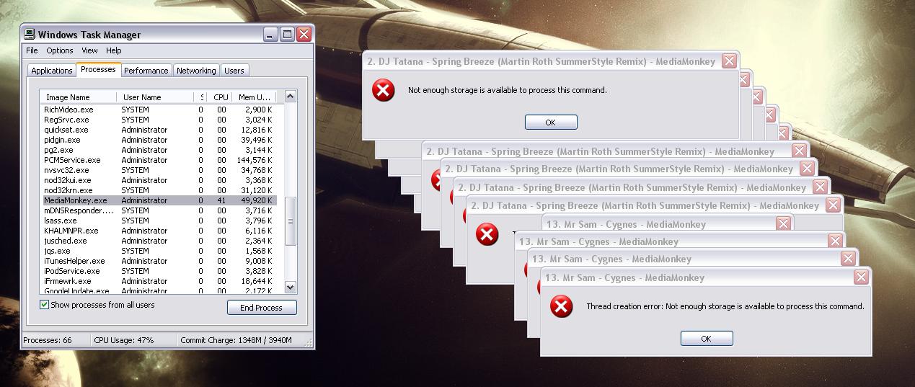Click the process list scroll down arrow
Viewport: 915px width, 387px height.
[290, 287]
